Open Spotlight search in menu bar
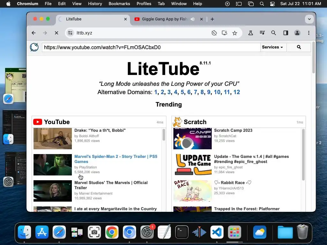 262,4
